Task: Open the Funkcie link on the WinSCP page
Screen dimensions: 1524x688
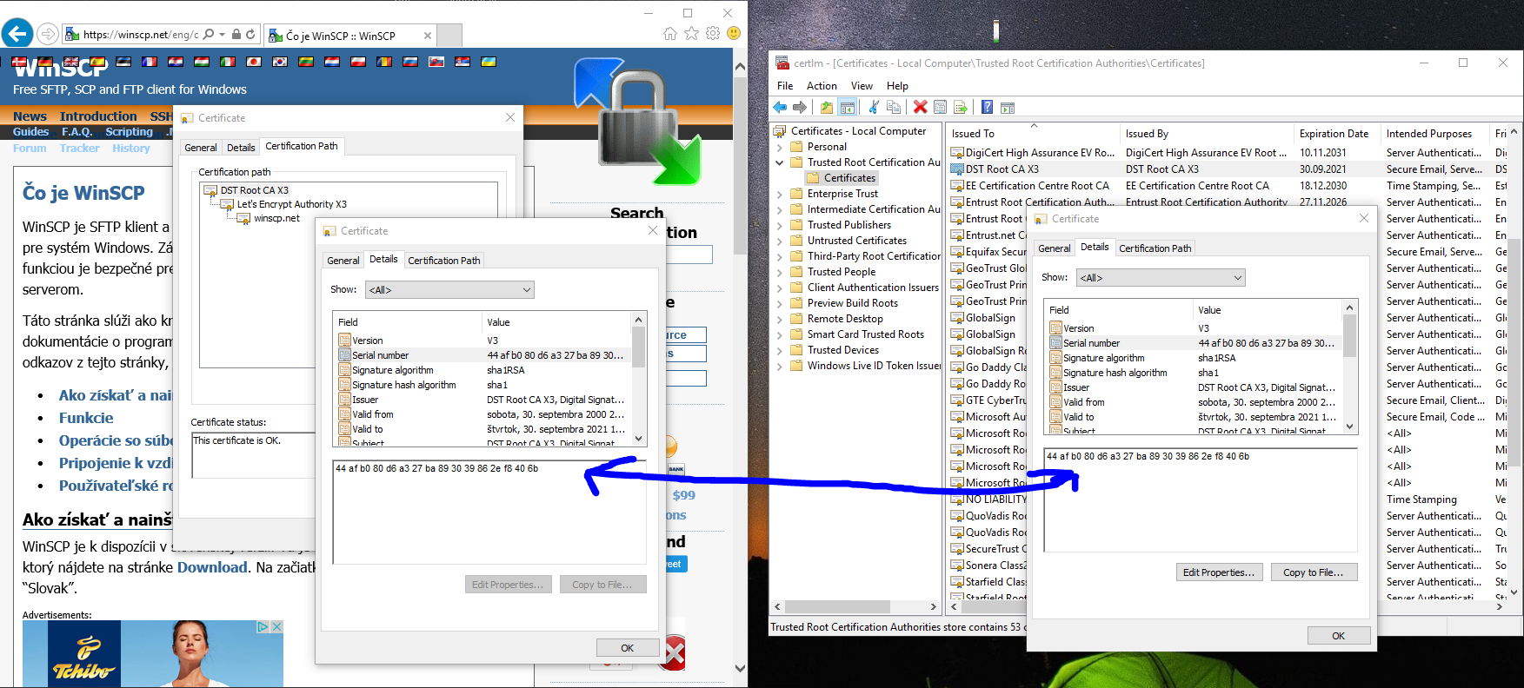Action: coord(86,418)
